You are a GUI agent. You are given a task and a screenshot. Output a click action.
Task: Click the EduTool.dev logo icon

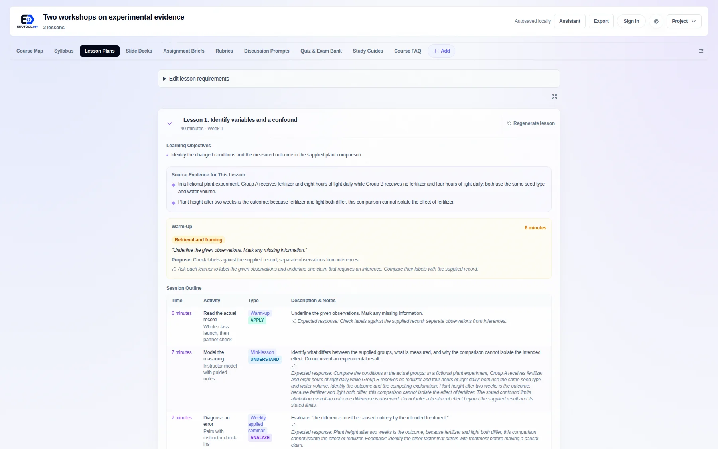pyautogui.click(x=27, y=21)
